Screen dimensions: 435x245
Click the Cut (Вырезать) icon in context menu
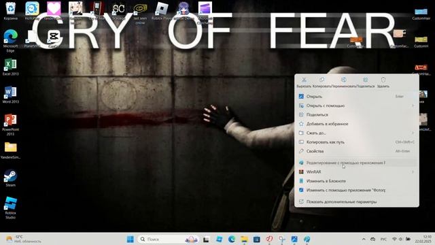(304, 80)
